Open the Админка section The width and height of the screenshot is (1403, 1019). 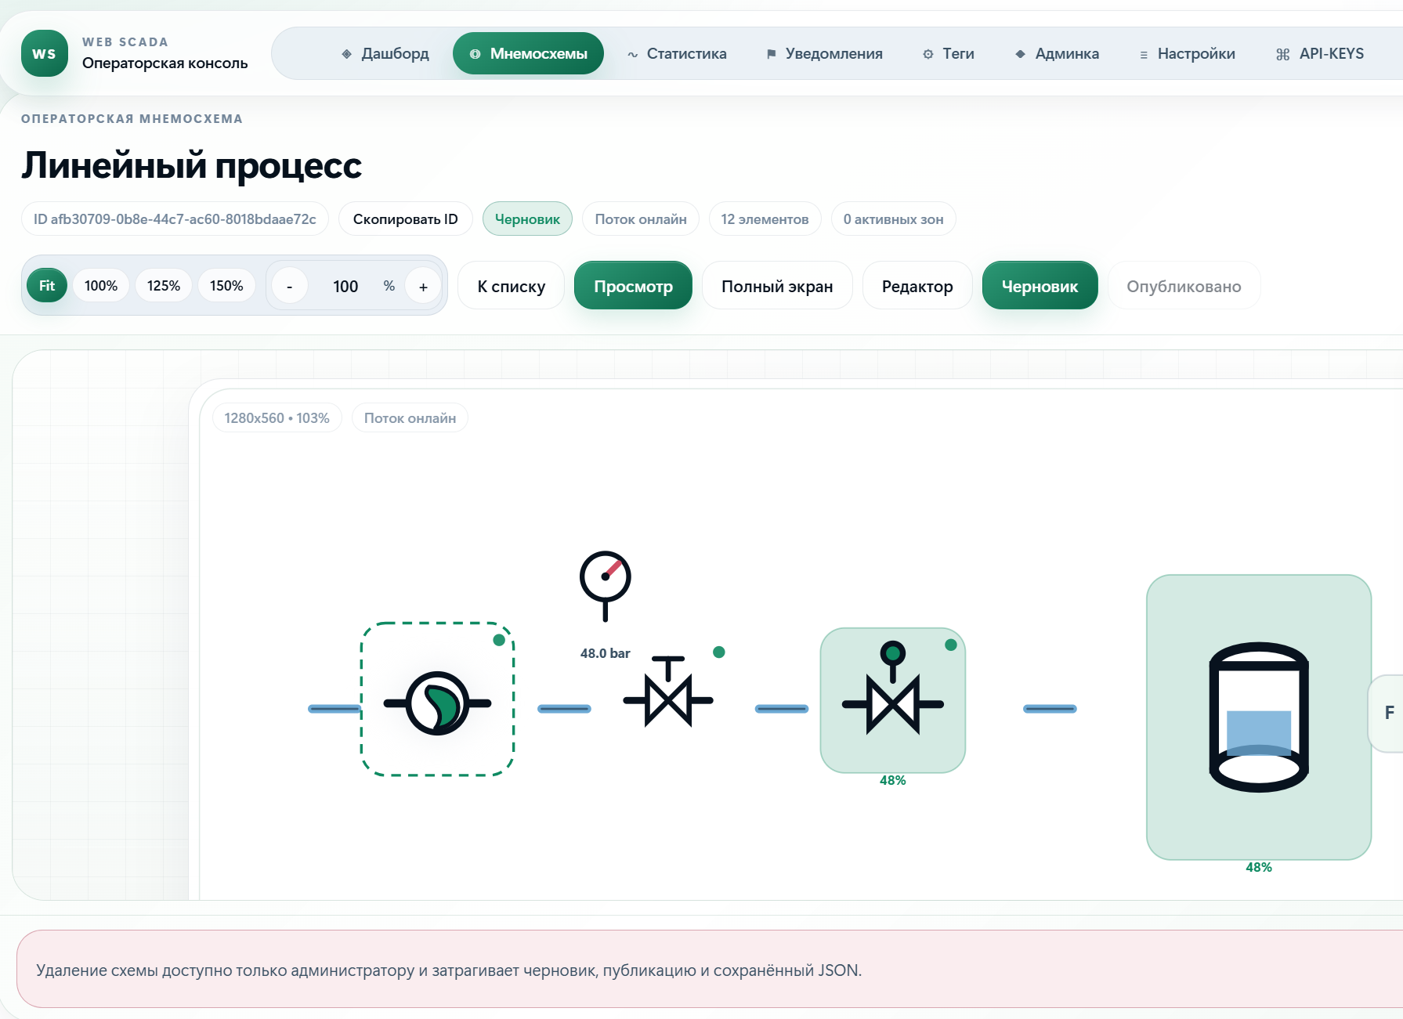click(x=1058, y=53)
